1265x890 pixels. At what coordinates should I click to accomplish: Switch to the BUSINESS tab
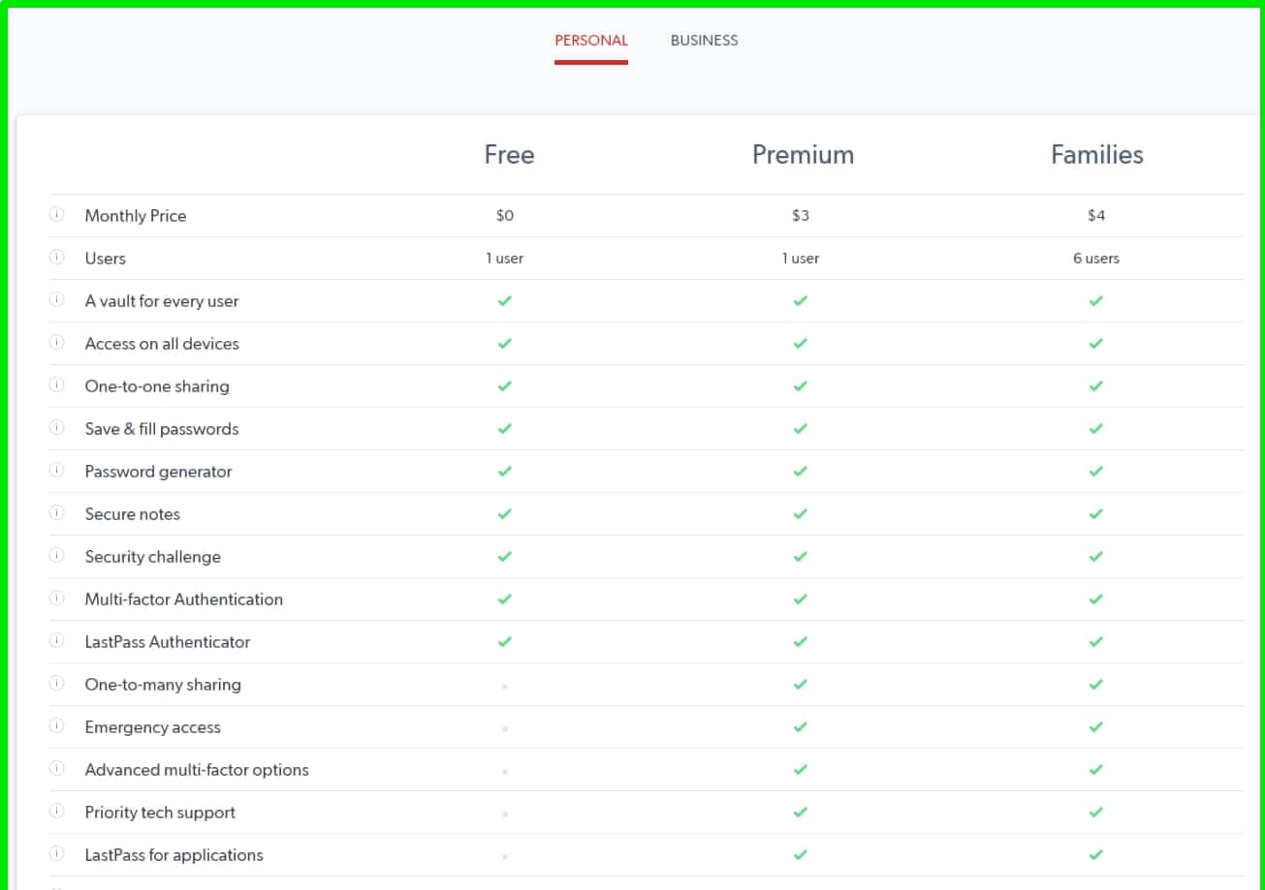(704, 41)
